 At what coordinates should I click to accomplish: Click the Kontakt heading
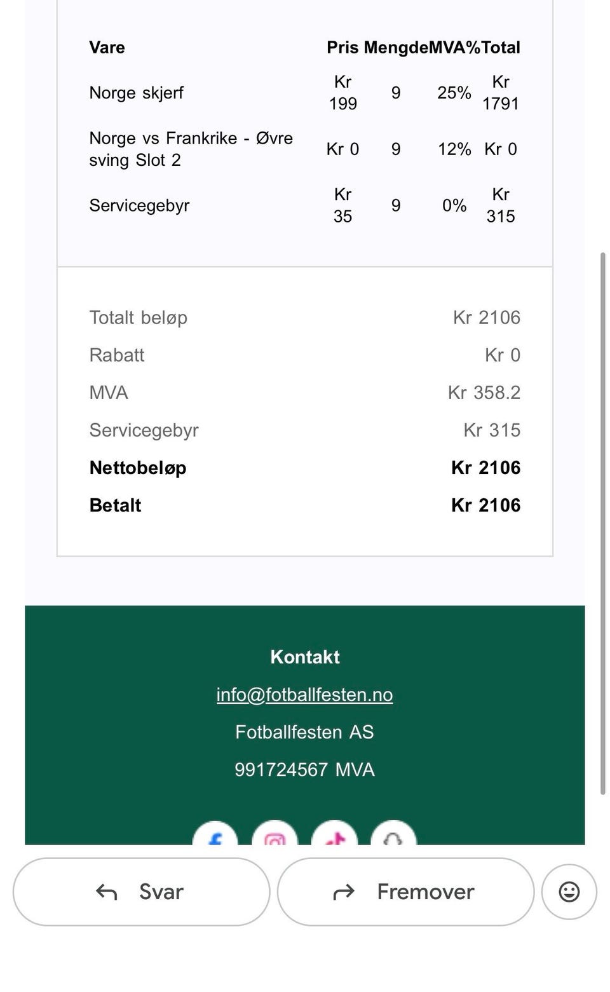[x=304, y=656]
